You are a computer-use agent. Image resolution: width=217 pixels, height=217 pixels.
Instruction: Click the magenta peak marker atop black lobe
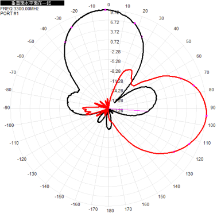click(105, 10)
